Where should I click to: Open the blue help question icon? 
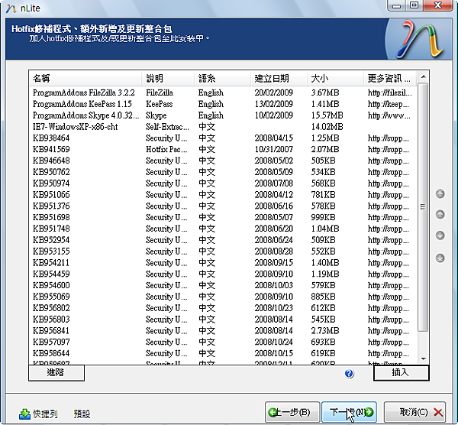click(x=349, y=373)
